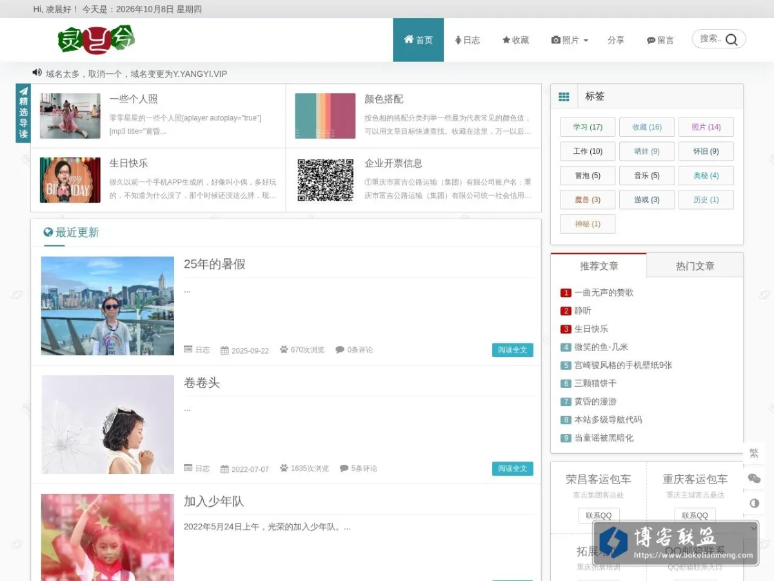Open the 生日快乐 featured thumbnail
This screenshot has height=581, width=774.
tap(70, 180)
